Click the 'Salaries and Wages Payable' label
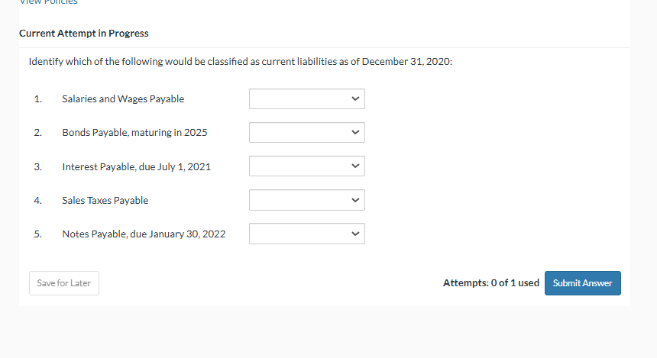657x358 pixels. [123, 99]
